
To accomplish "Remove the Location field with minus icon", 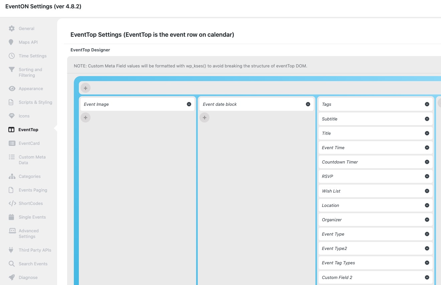I will 427,205.
